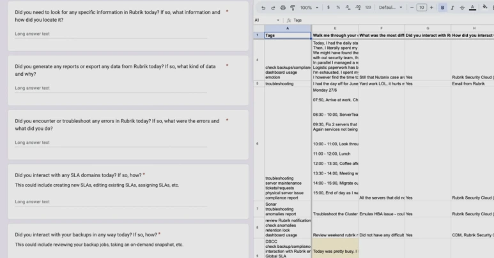Viewport: 494px width, 258px height.
Task: Toggle strikethrough formatting
Action: [x=462, y=8]
